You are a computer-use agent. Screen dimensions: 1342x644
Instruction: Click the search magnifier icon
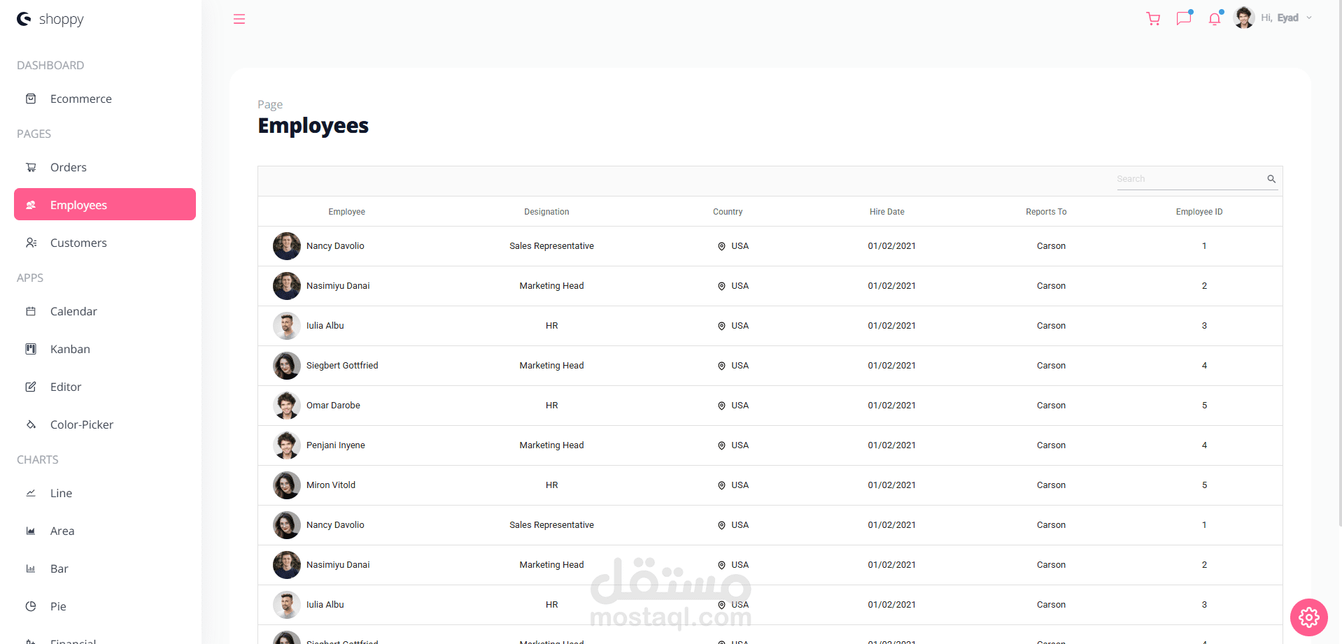(1271, 179)
